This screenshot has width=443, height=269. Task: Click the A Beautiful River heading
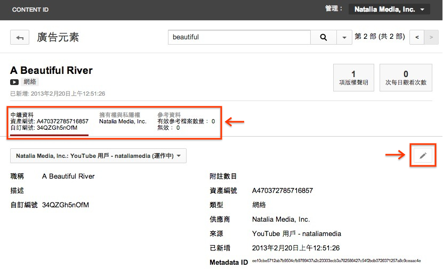[51, 70]
